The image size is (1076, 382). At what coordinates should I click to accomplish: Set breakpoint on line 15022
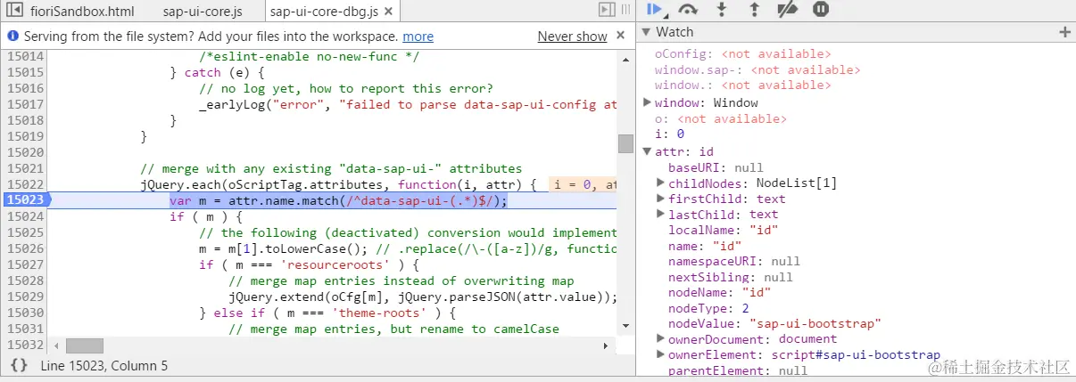coord(24,184)
